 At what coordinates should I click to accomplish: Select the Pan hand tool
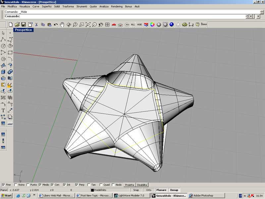pos(62,25)
